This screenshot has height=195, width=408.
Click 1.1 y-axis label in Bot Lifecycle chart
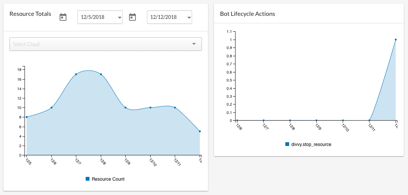(229, 32)
